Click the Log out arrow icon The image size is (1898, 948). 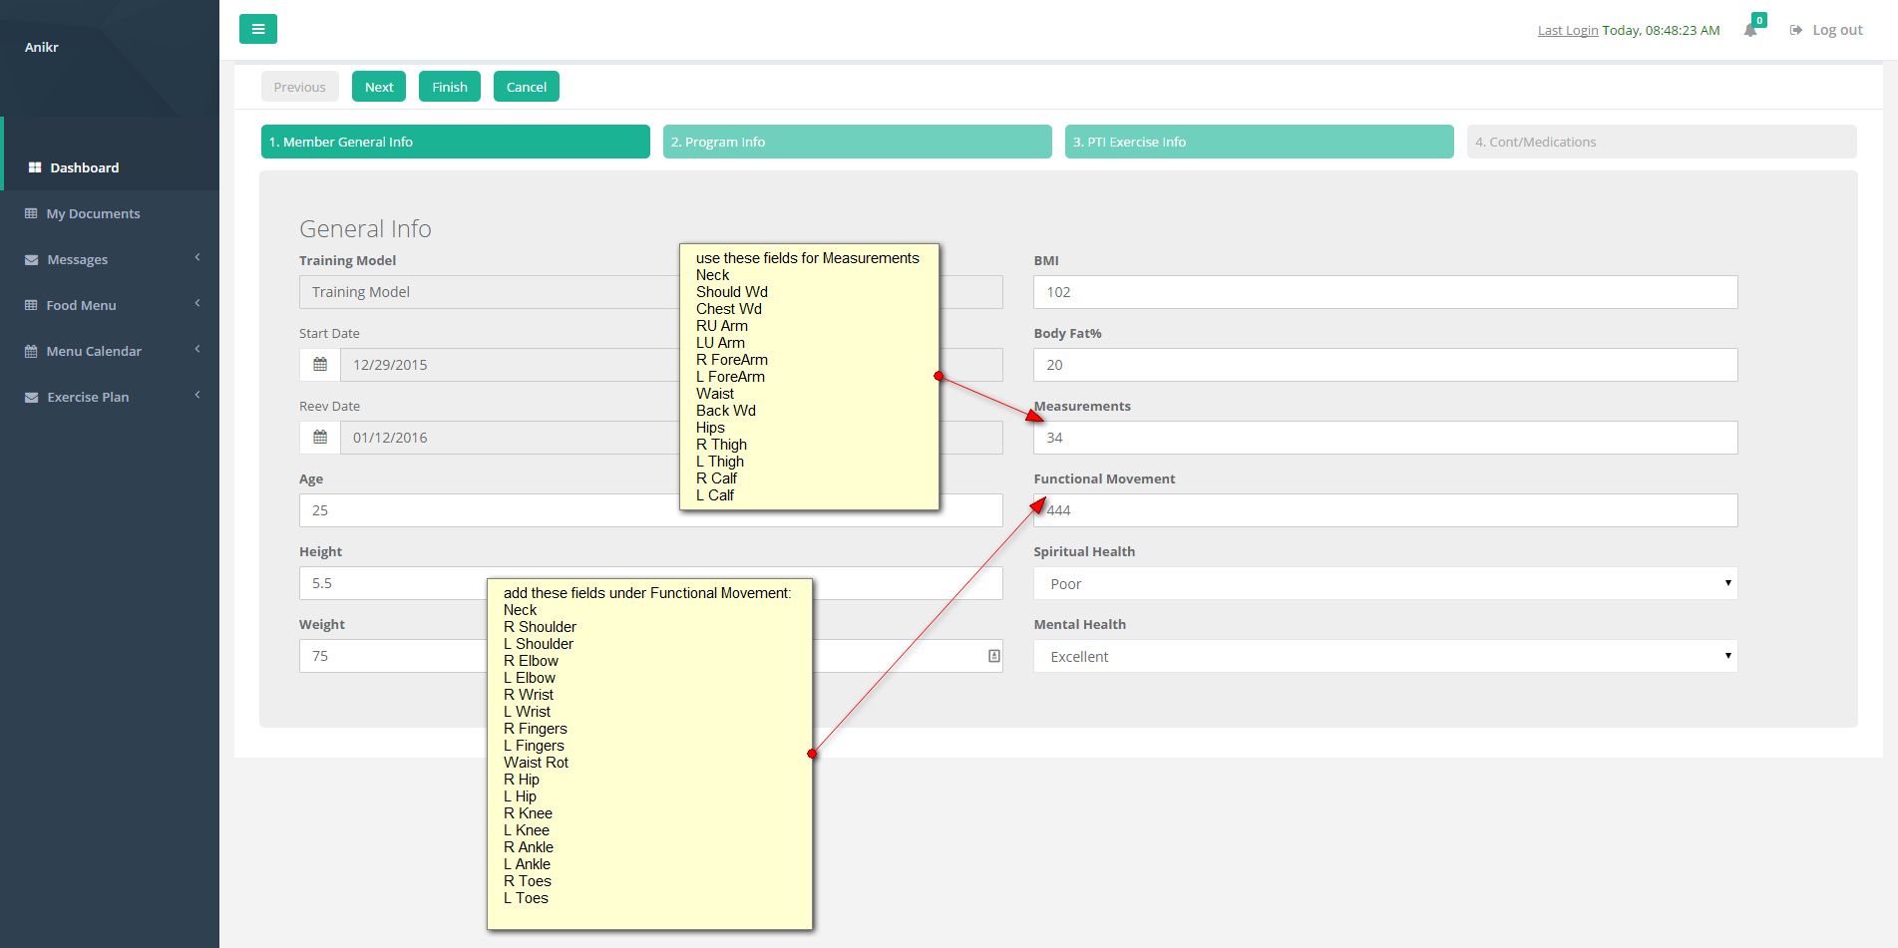(x=1796, y=30)
